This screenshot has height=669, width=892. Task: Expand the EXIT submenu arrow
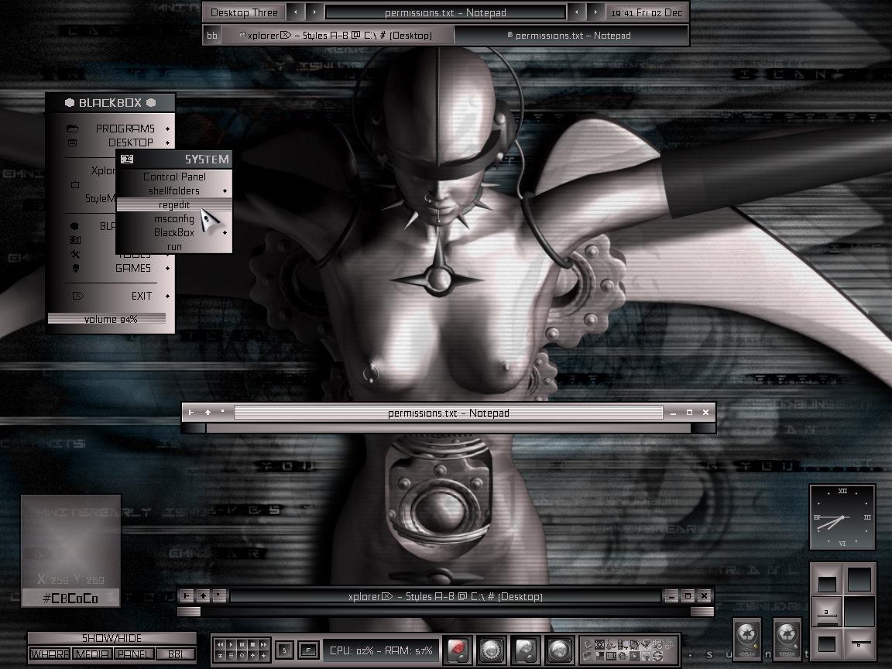point(167,296)
